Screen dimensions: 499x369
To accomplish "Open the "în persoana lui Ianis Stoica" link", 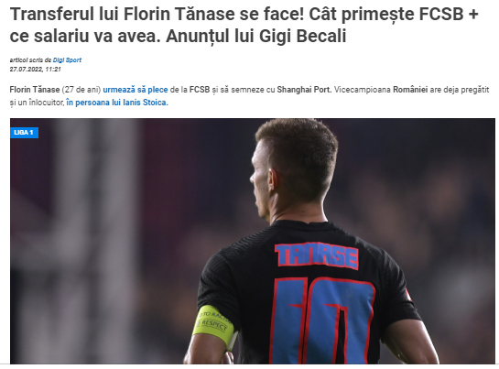I will pyautogui.click(x=117, y=103).
